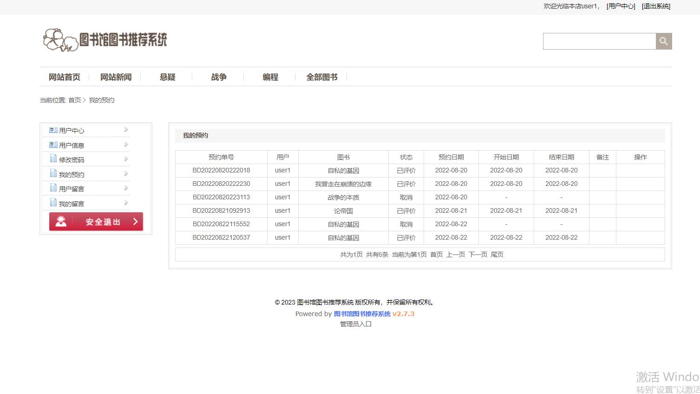Open 修改密码 text in sidebar
This screenshot has width=700, height=394.
(72, 160)
